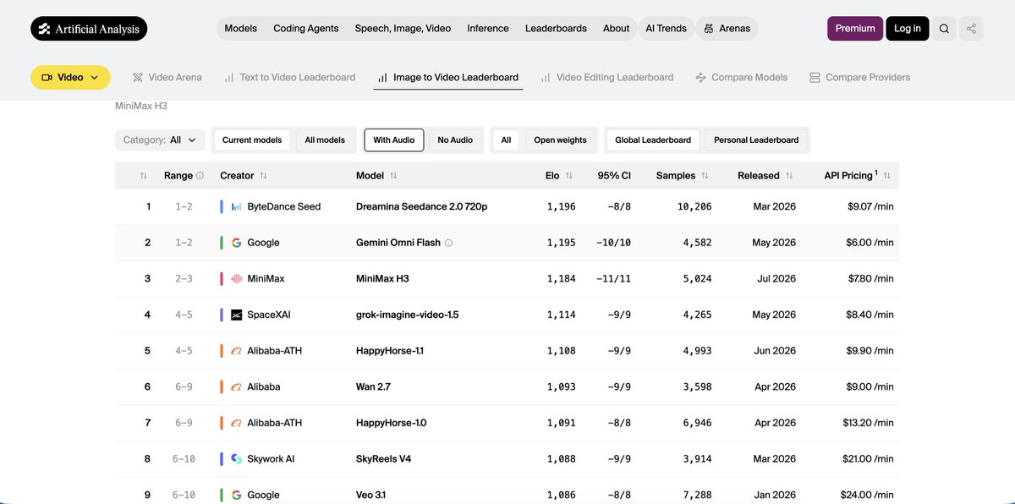
Task: Click Alibaba-ATH logo in HappyHorse-1.1 row
Action: tap(237, 351)
